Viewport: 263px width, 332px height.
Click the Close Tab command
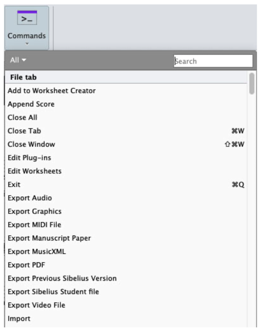tap(24, 131)
